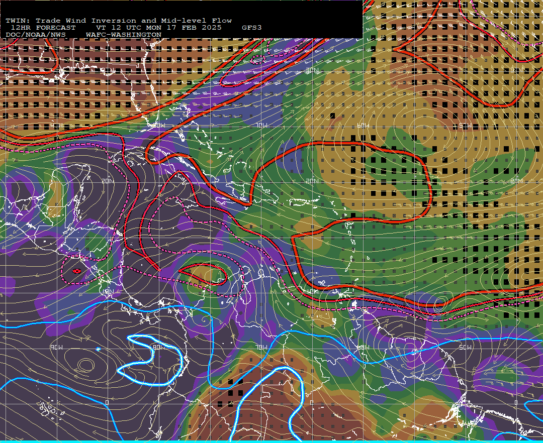Click the 30N label along the 70W–60W meridian gap

pos(312,70)
